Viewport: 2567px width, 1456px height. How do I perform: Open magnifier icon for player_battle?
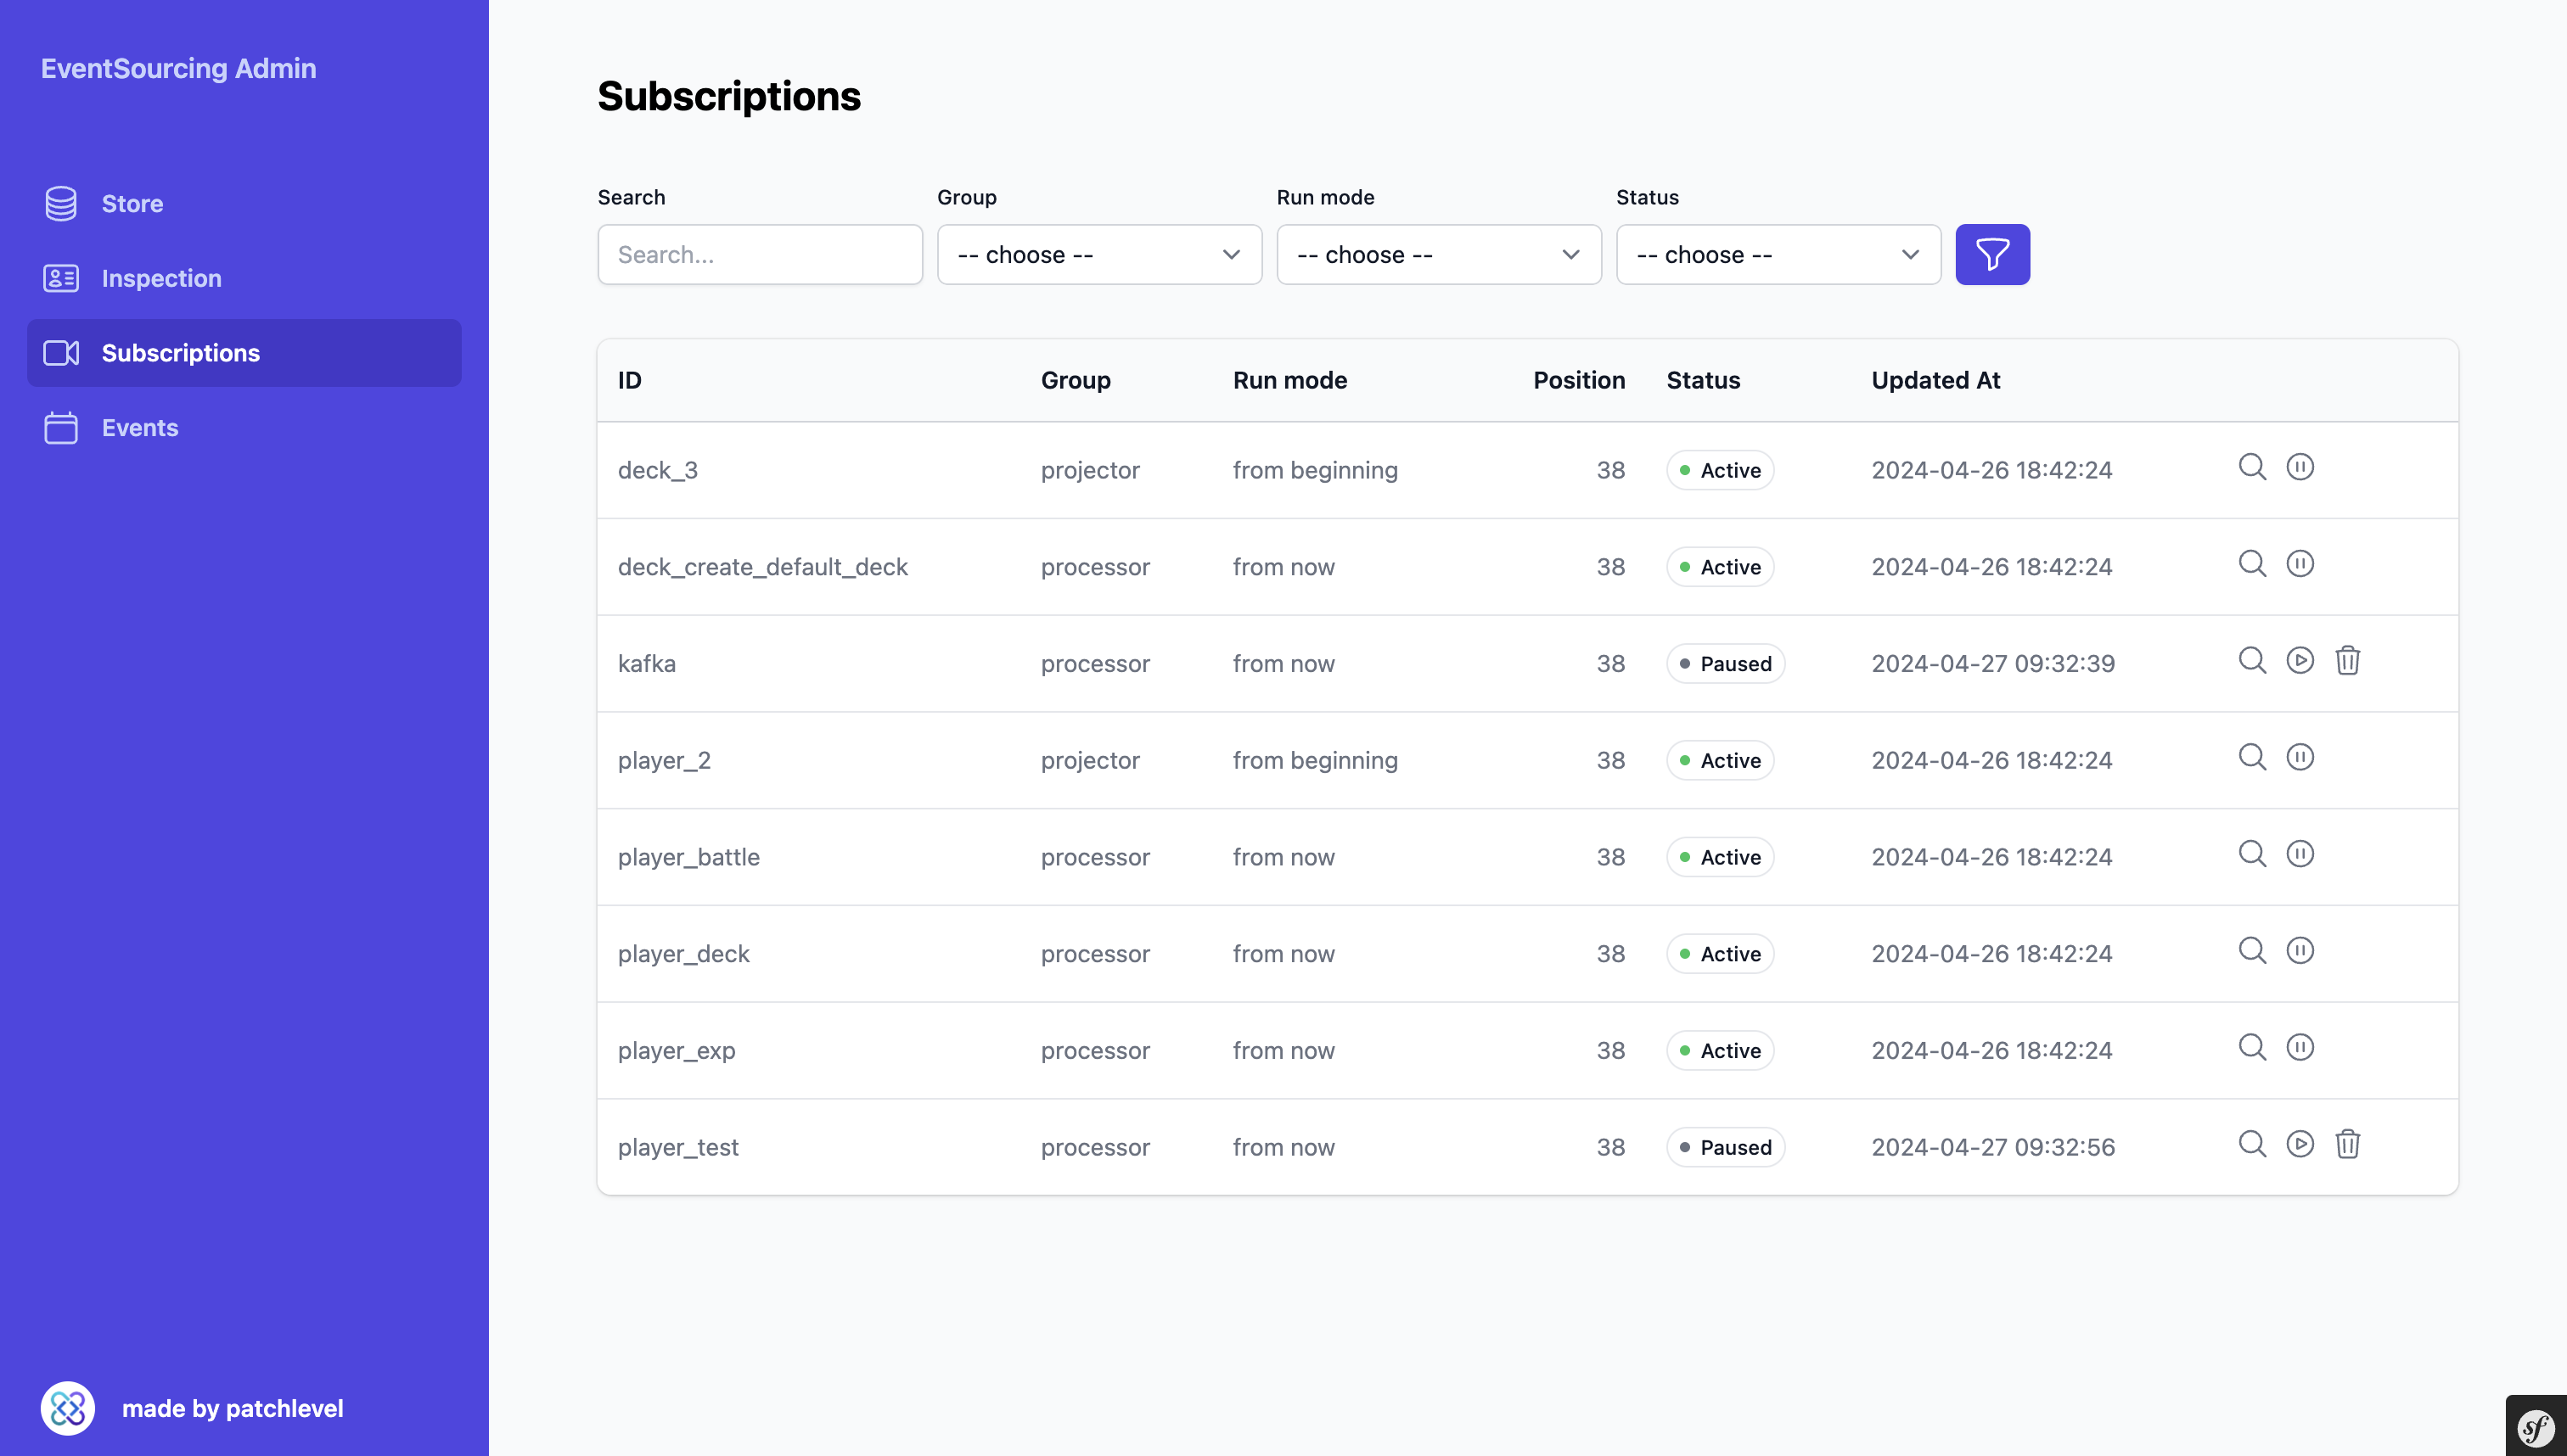[x=2252, y=854]
